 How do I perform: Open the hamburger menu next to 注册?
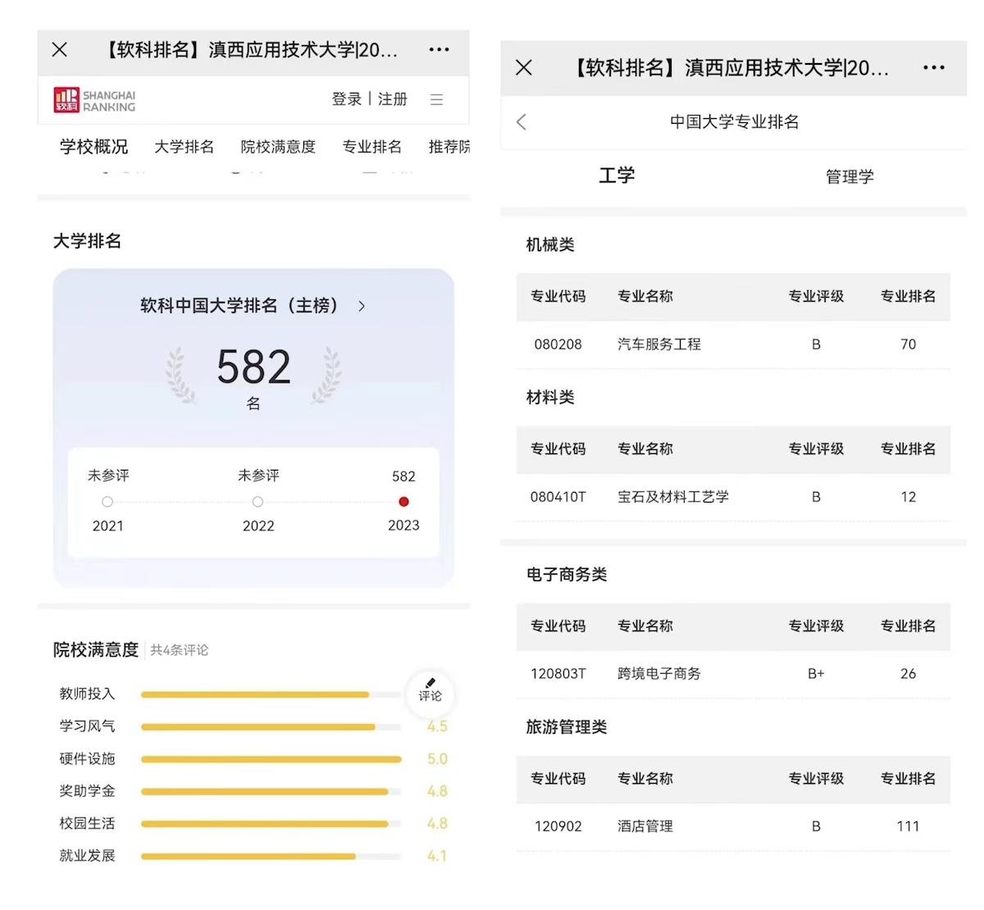click(436, 99)
